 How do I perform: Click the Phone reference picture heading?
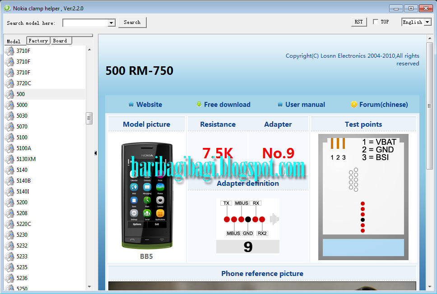(x=262, y=273)
